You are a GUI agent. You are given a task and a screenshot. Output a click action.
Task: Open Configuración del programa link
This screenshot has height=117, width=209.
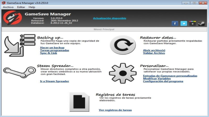coord(163,81)
